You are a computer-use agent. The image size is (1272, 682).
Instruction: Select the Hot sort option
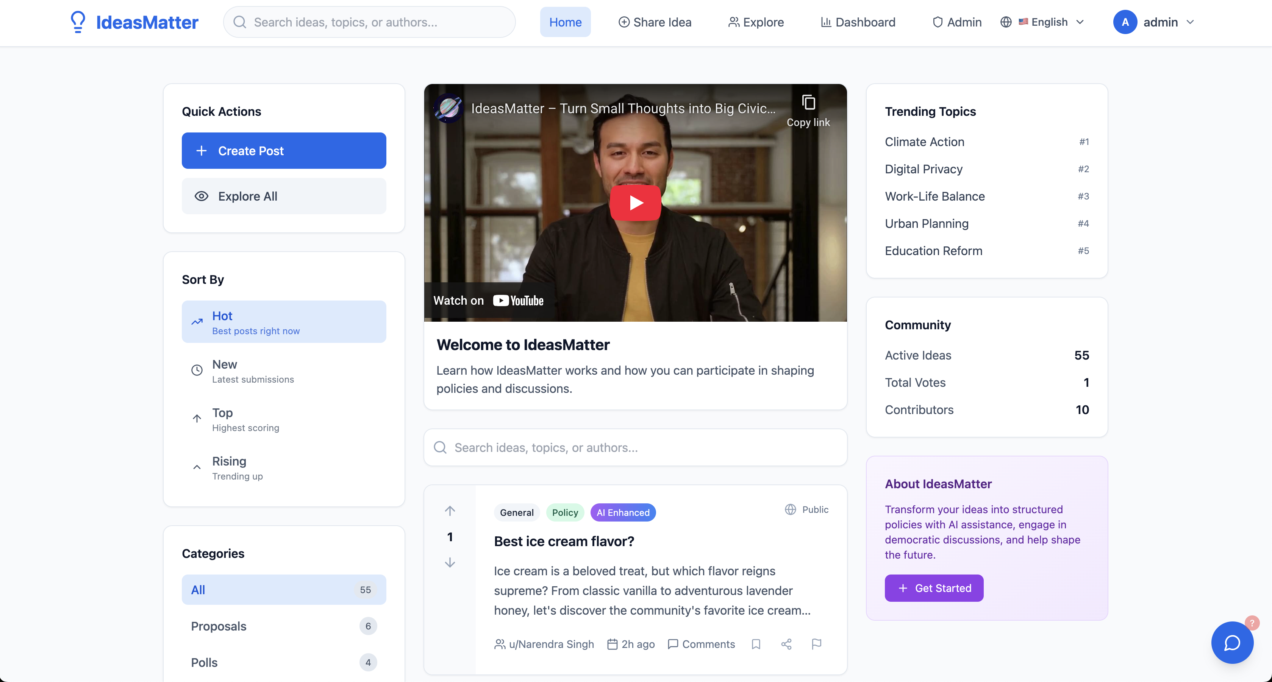click(283, 322)
